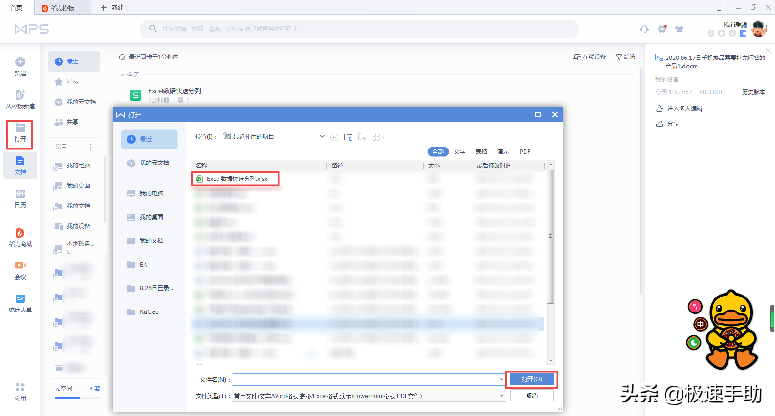775x416 pixels.
Task: Click 本地磁盘 E: in the 常用 list
Action: (x=74, y=247)
